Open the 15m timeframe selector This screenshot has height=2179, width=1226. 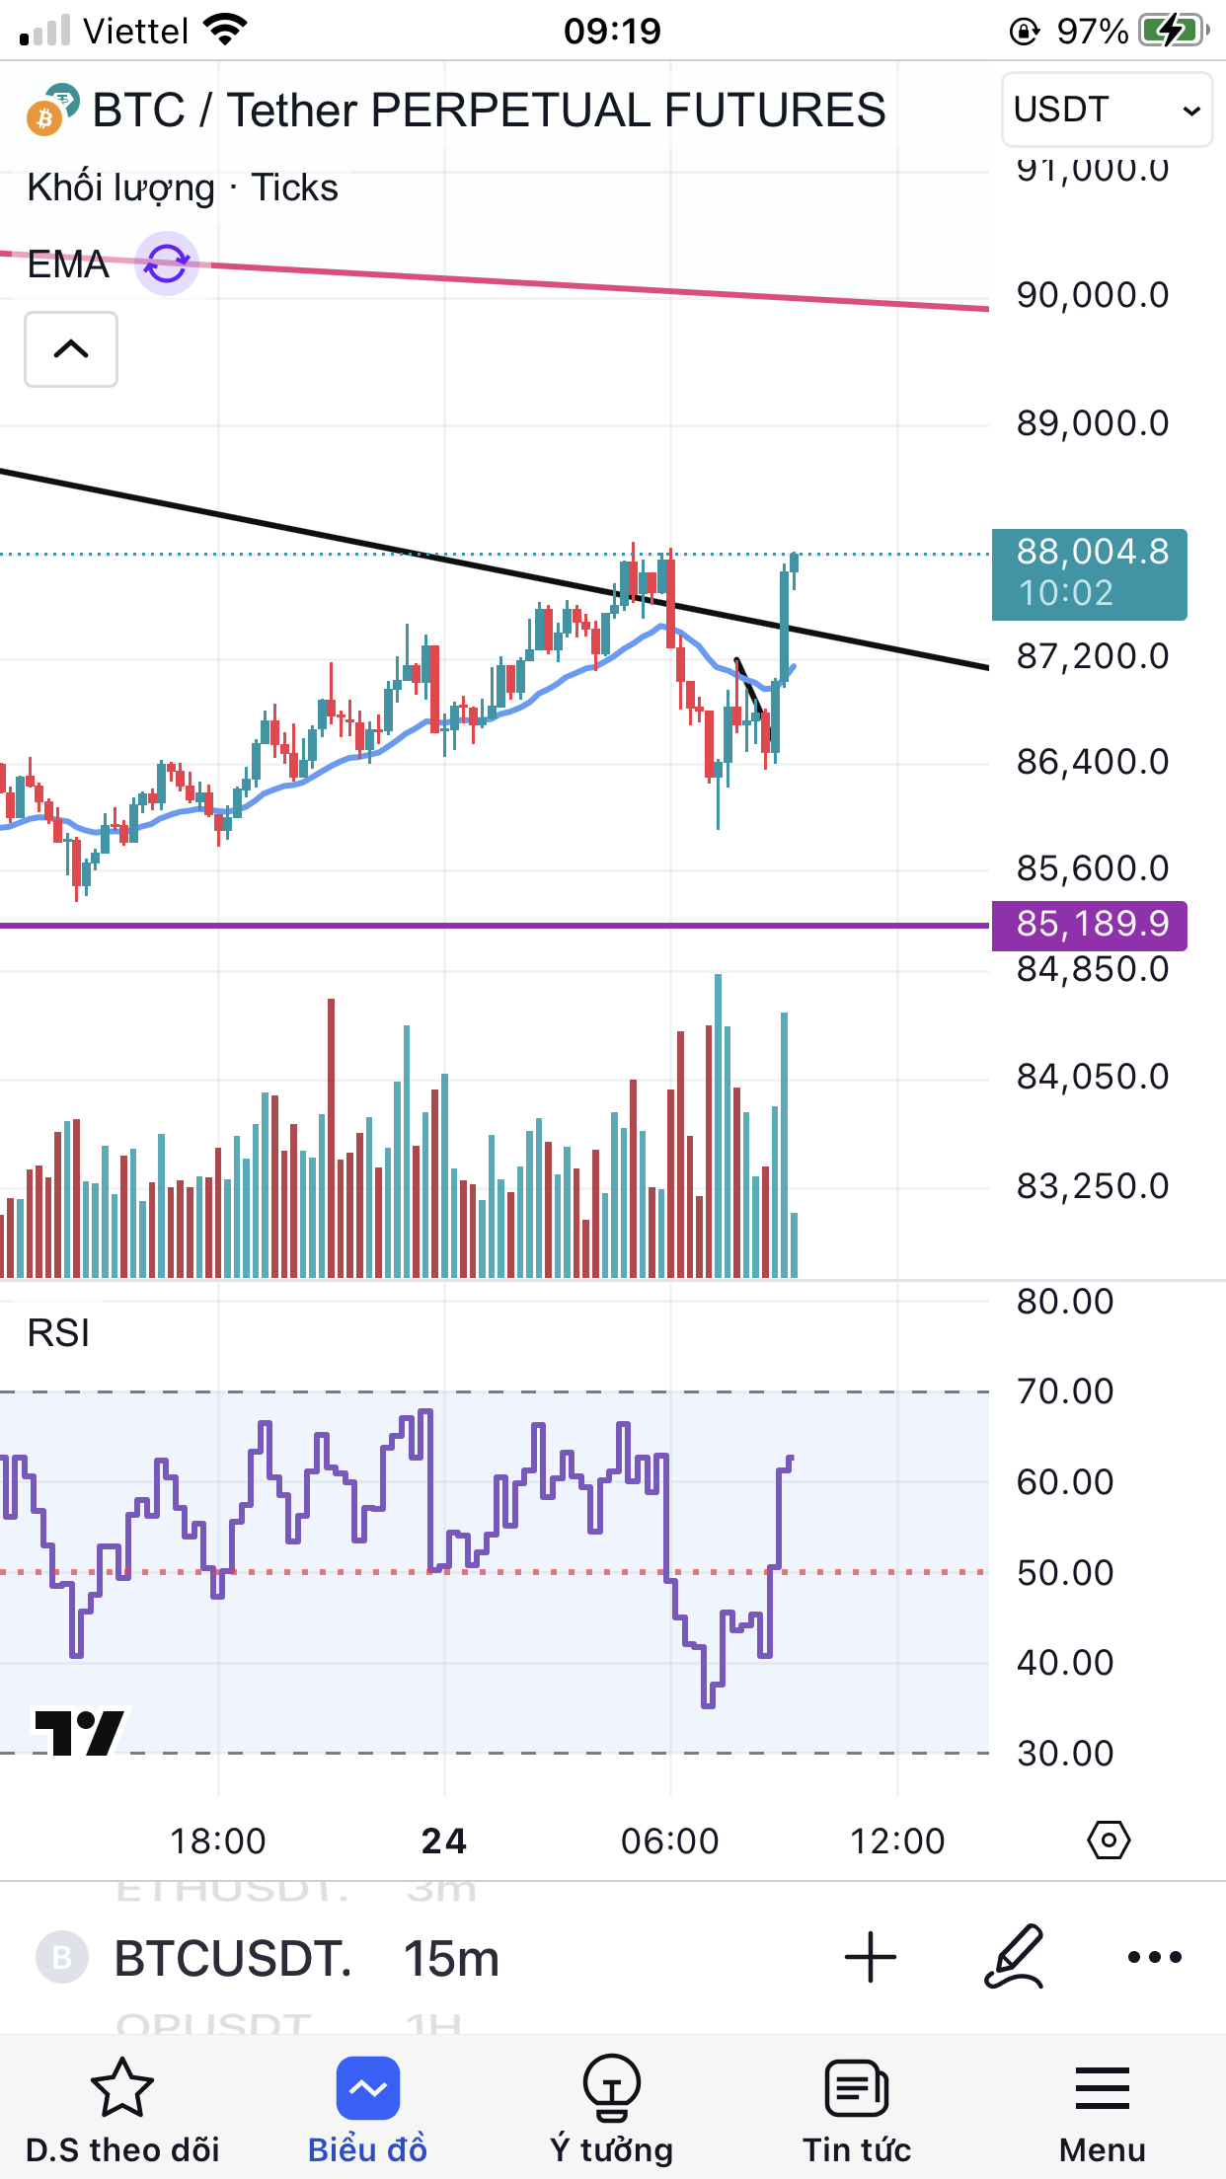click(451, 1958)
